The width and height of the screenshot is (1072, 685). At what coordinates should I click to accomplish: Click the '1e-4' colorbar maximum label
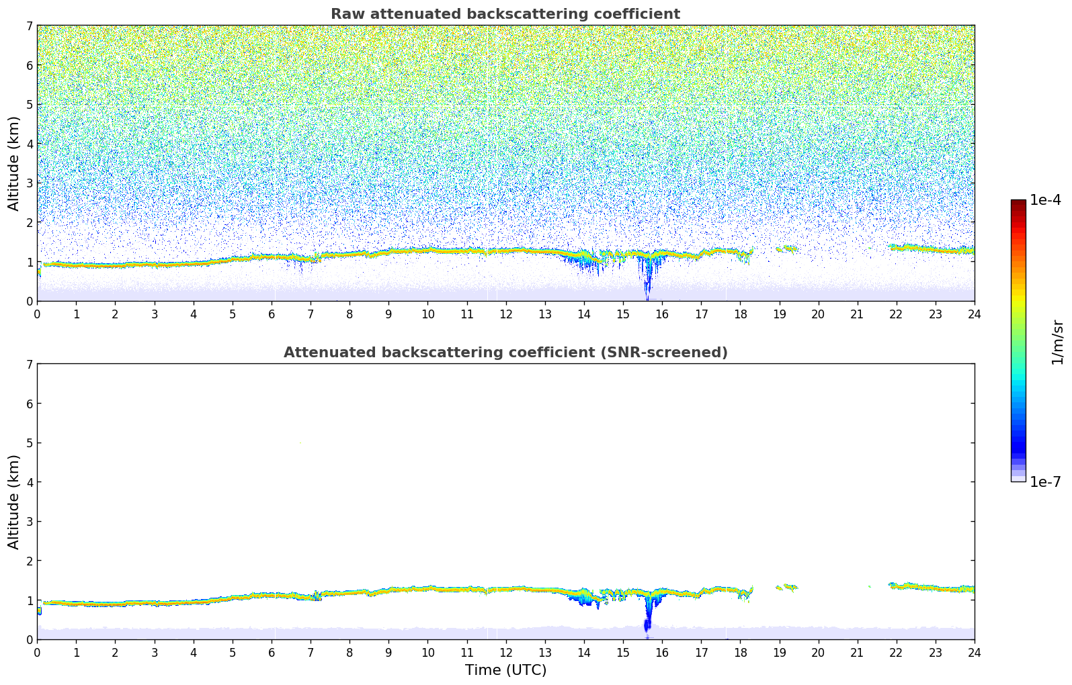1045,200
